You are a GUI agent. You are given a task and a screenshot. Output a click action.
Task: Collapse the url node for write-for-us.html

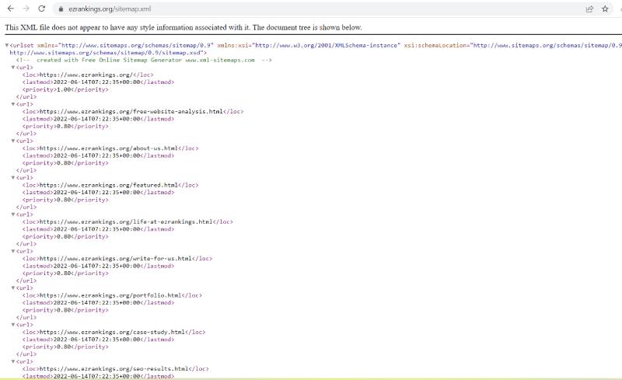point(13,251)
